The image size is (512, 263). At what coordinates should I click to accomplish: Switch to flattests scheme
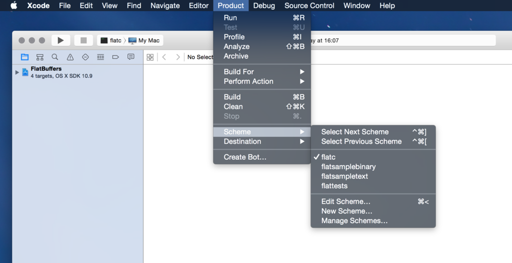pos(373,186)
